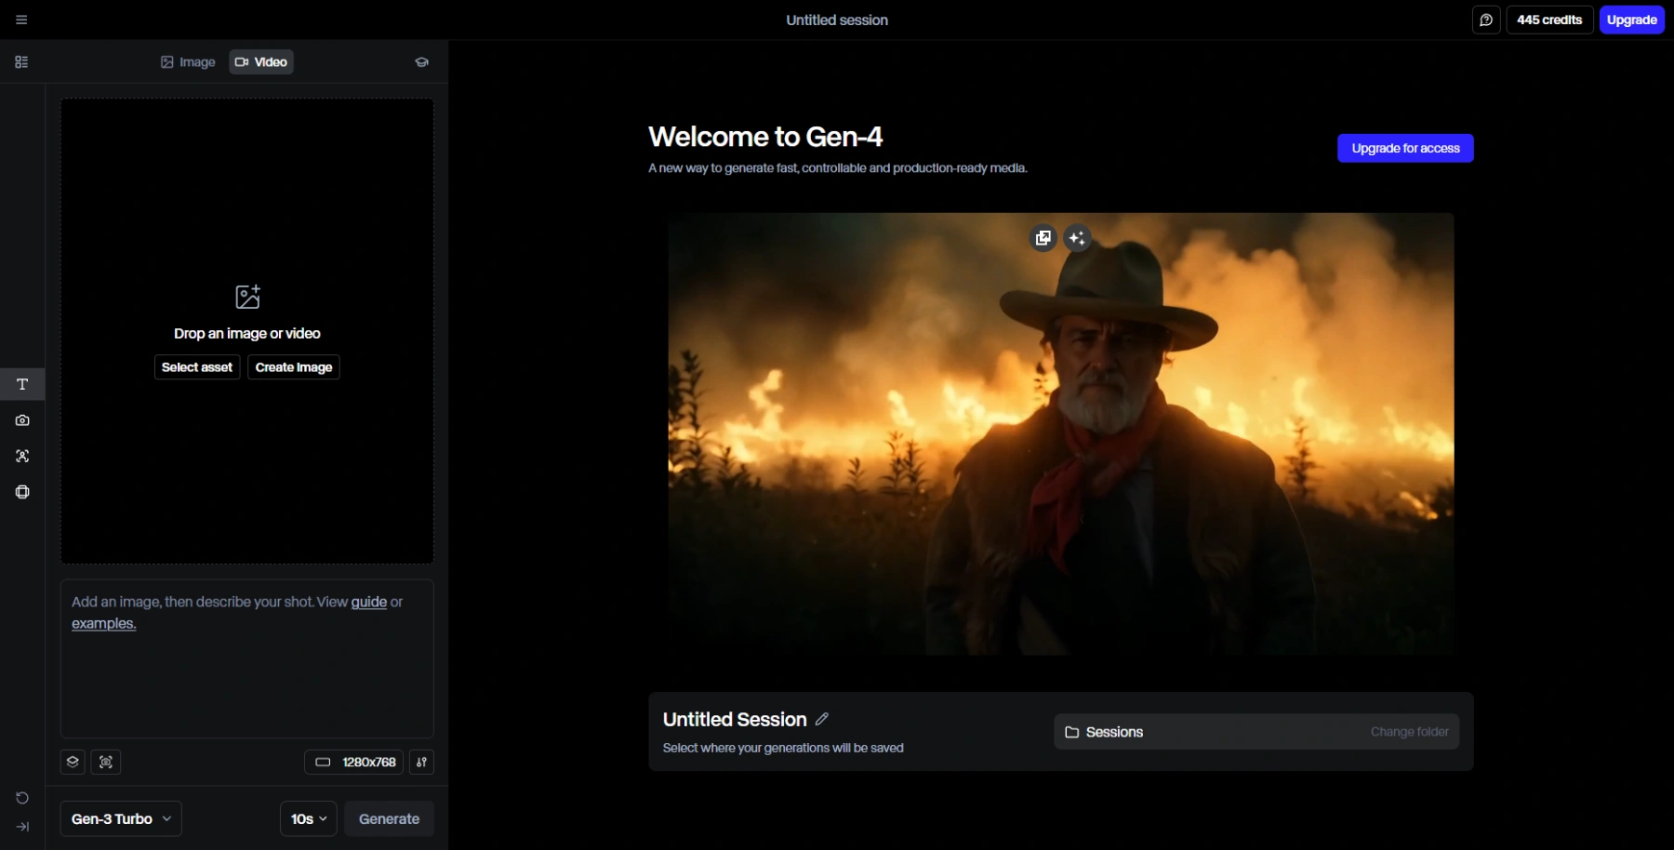Collapse the panel using the arrow-to-bar icon

22,827
